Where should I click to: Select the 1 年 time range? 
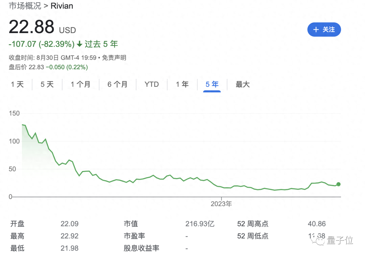[182, 84]
